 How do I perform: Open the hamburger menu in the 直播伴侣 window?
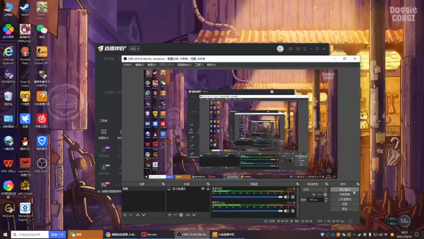point(304,49)
